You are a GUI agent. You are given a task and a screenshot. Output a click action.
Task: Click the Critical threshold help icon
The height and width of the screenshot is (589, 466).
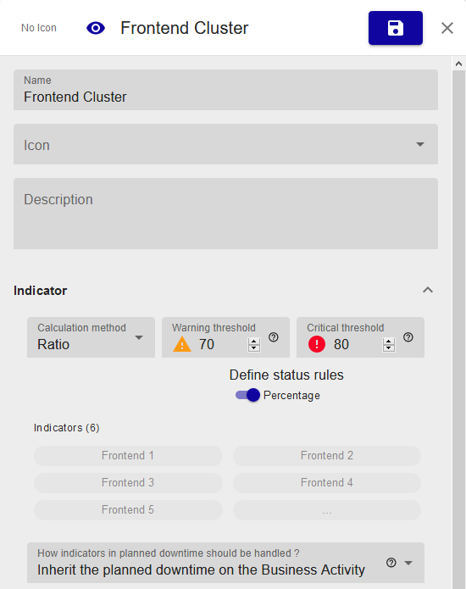click(408, 337)
